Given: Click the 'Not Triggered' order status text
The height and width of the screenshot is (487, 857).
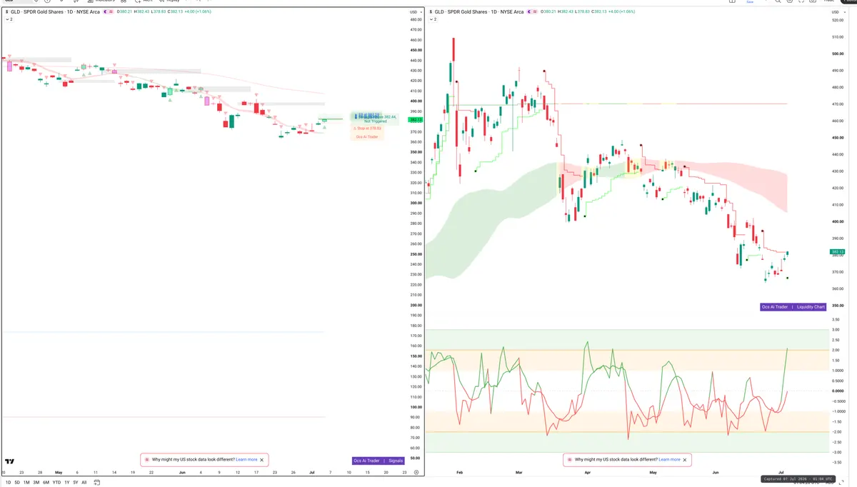Looking at the screenshot, I should [376, 121].
